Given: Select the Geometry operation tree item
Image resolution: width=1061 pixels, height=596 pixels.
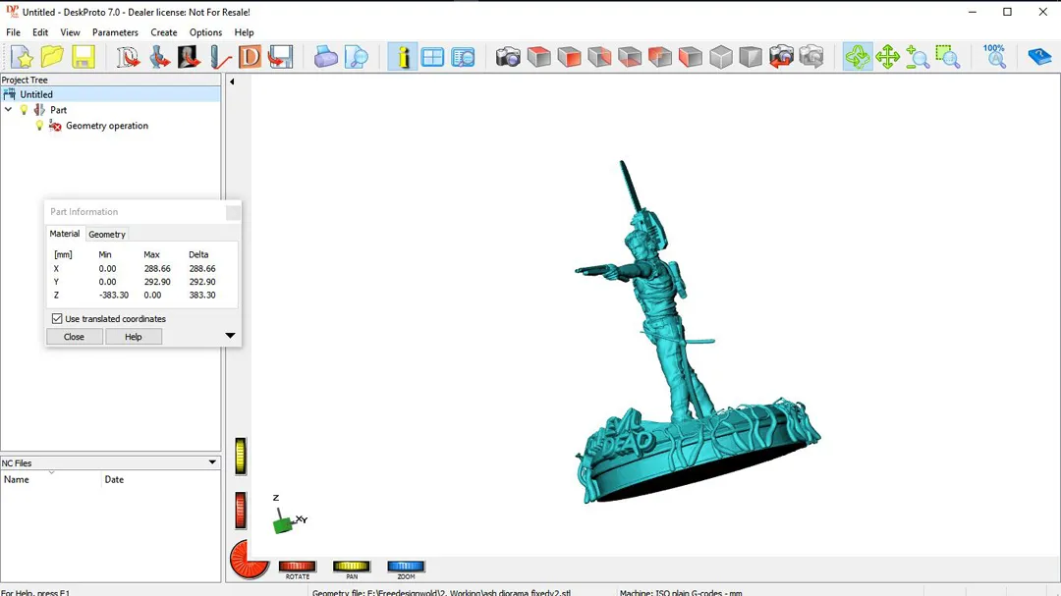Looking at the screenshot, I should click(x=107, y=125).
